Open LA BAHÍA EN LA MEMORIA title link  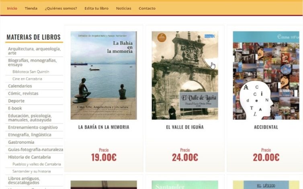tap(104, 127)
